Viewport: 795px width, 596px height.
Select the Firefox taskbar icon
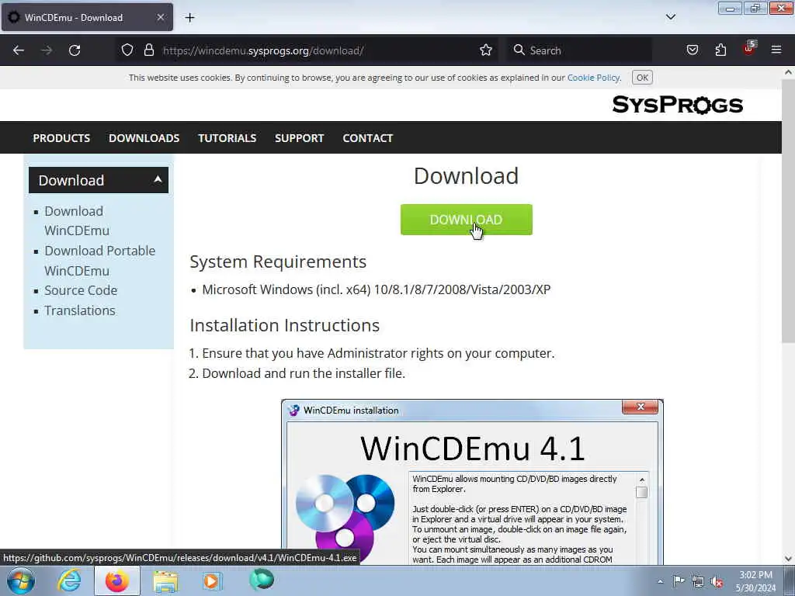(x=116, y=580)
